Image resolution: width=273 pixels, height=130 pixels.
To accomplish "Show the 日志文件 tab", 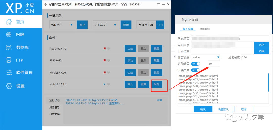I will tap(54, 114).
